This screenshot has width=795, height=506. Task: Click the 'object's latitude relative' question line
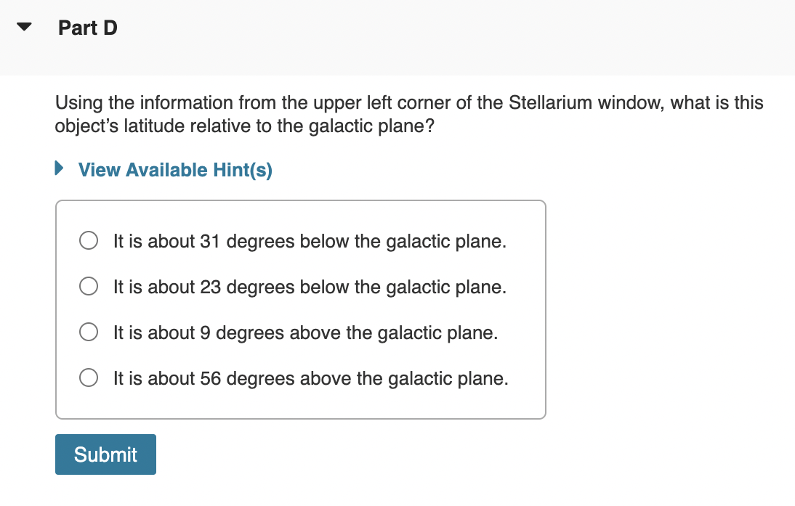(245, 126)
